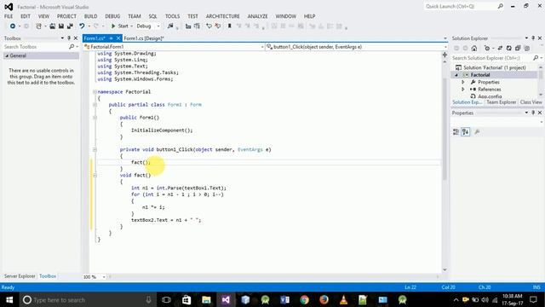Screen dimensions: 545x307
Task: Open the button1_Click member dropdown
Action: coord(445,47)
